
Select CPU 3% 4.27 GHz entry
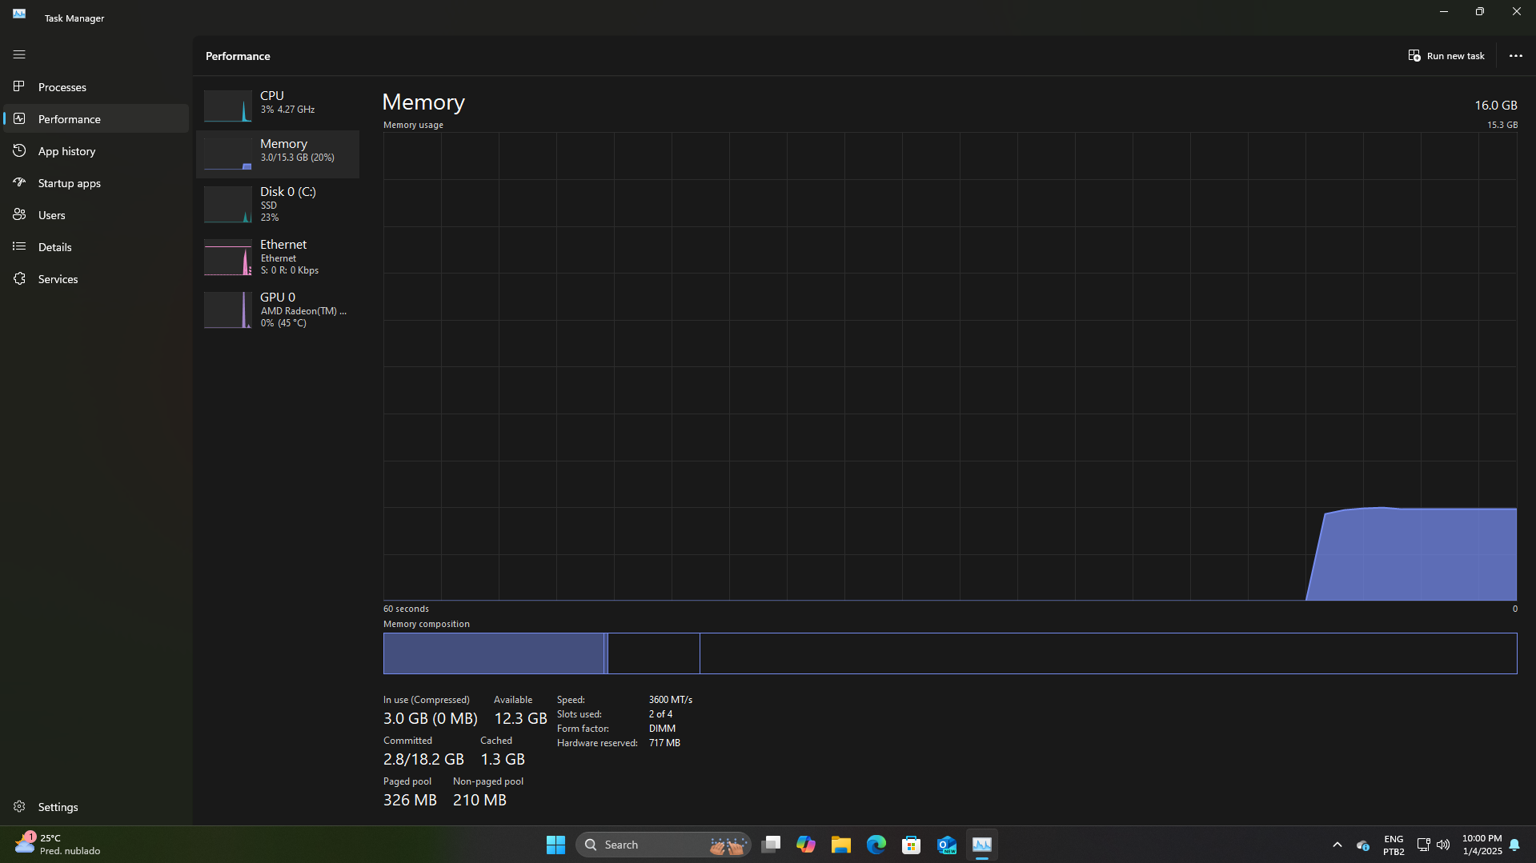tap(278, 106)
